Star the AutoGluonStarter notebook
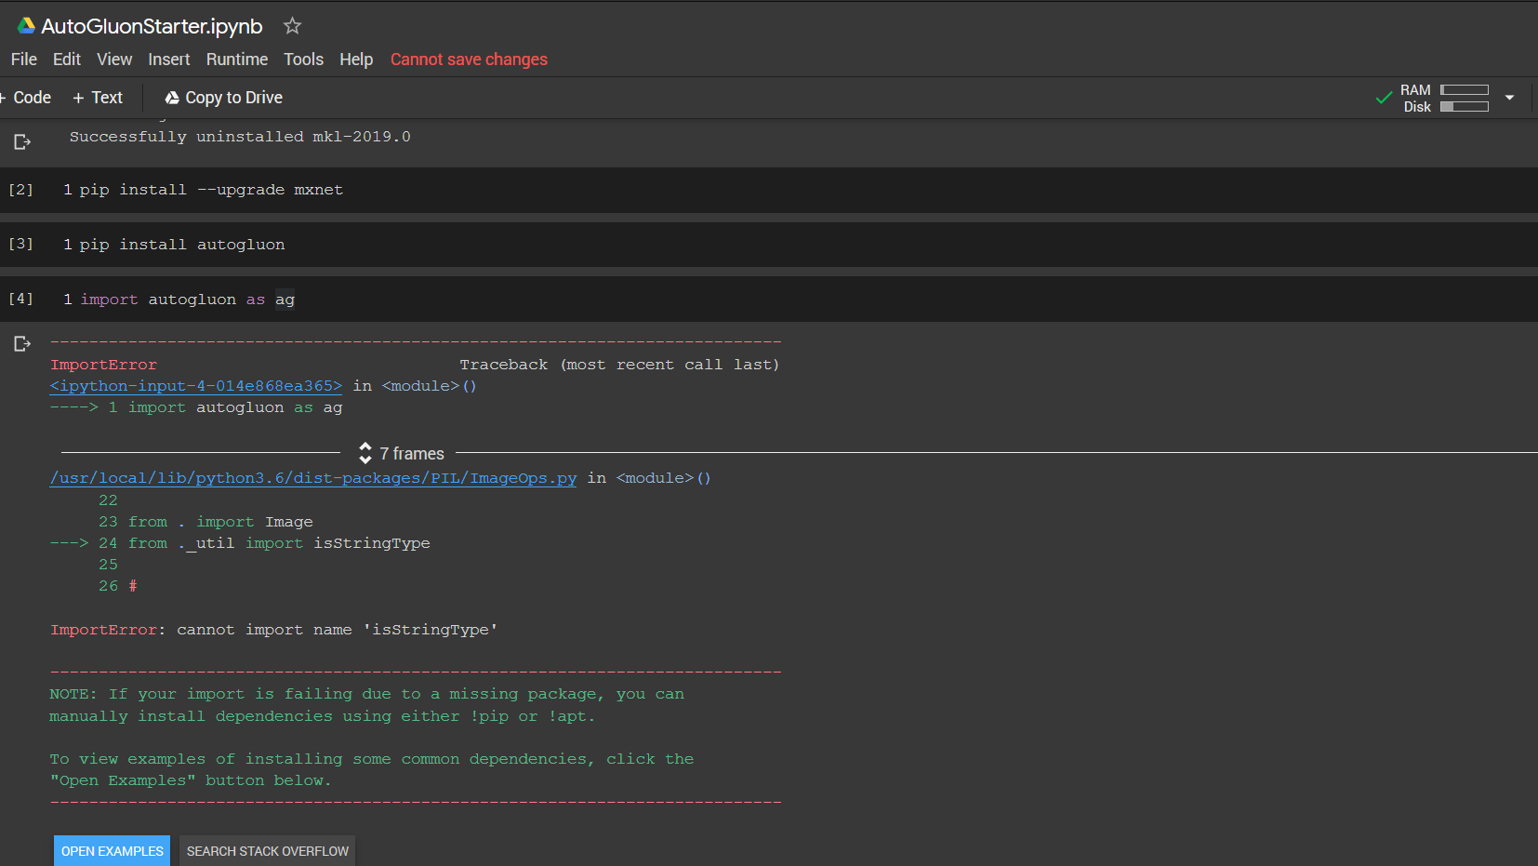1538x866 pixels. 292,26
